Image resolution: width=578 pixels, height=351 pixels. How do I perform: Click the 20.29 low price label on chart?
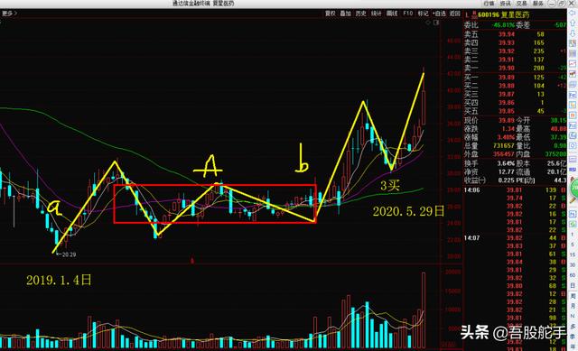click(x=69, y=254)
